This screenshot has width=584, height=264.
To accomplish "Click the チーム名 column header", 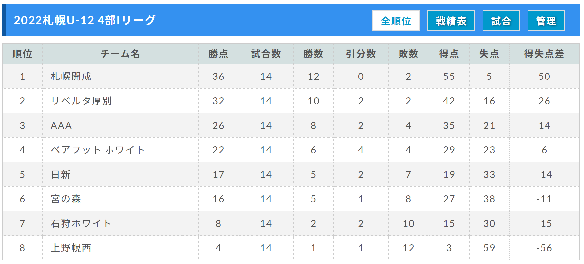I will 120,54.
